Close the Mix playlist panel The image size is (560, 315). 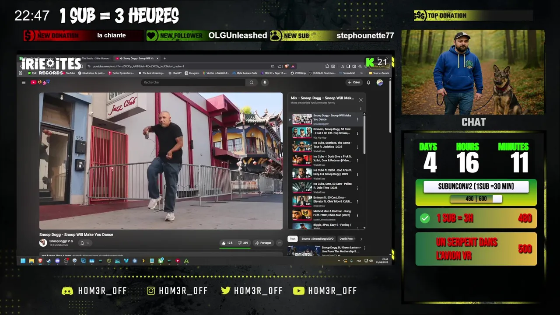(360, 100)
